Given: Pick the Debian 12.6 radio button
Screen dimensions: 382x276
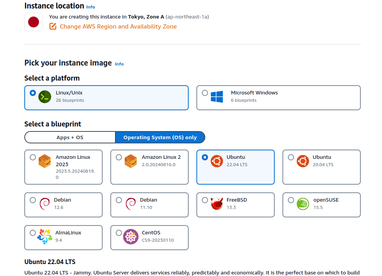Looking at the screenshot, I should (x=33, y=200).
